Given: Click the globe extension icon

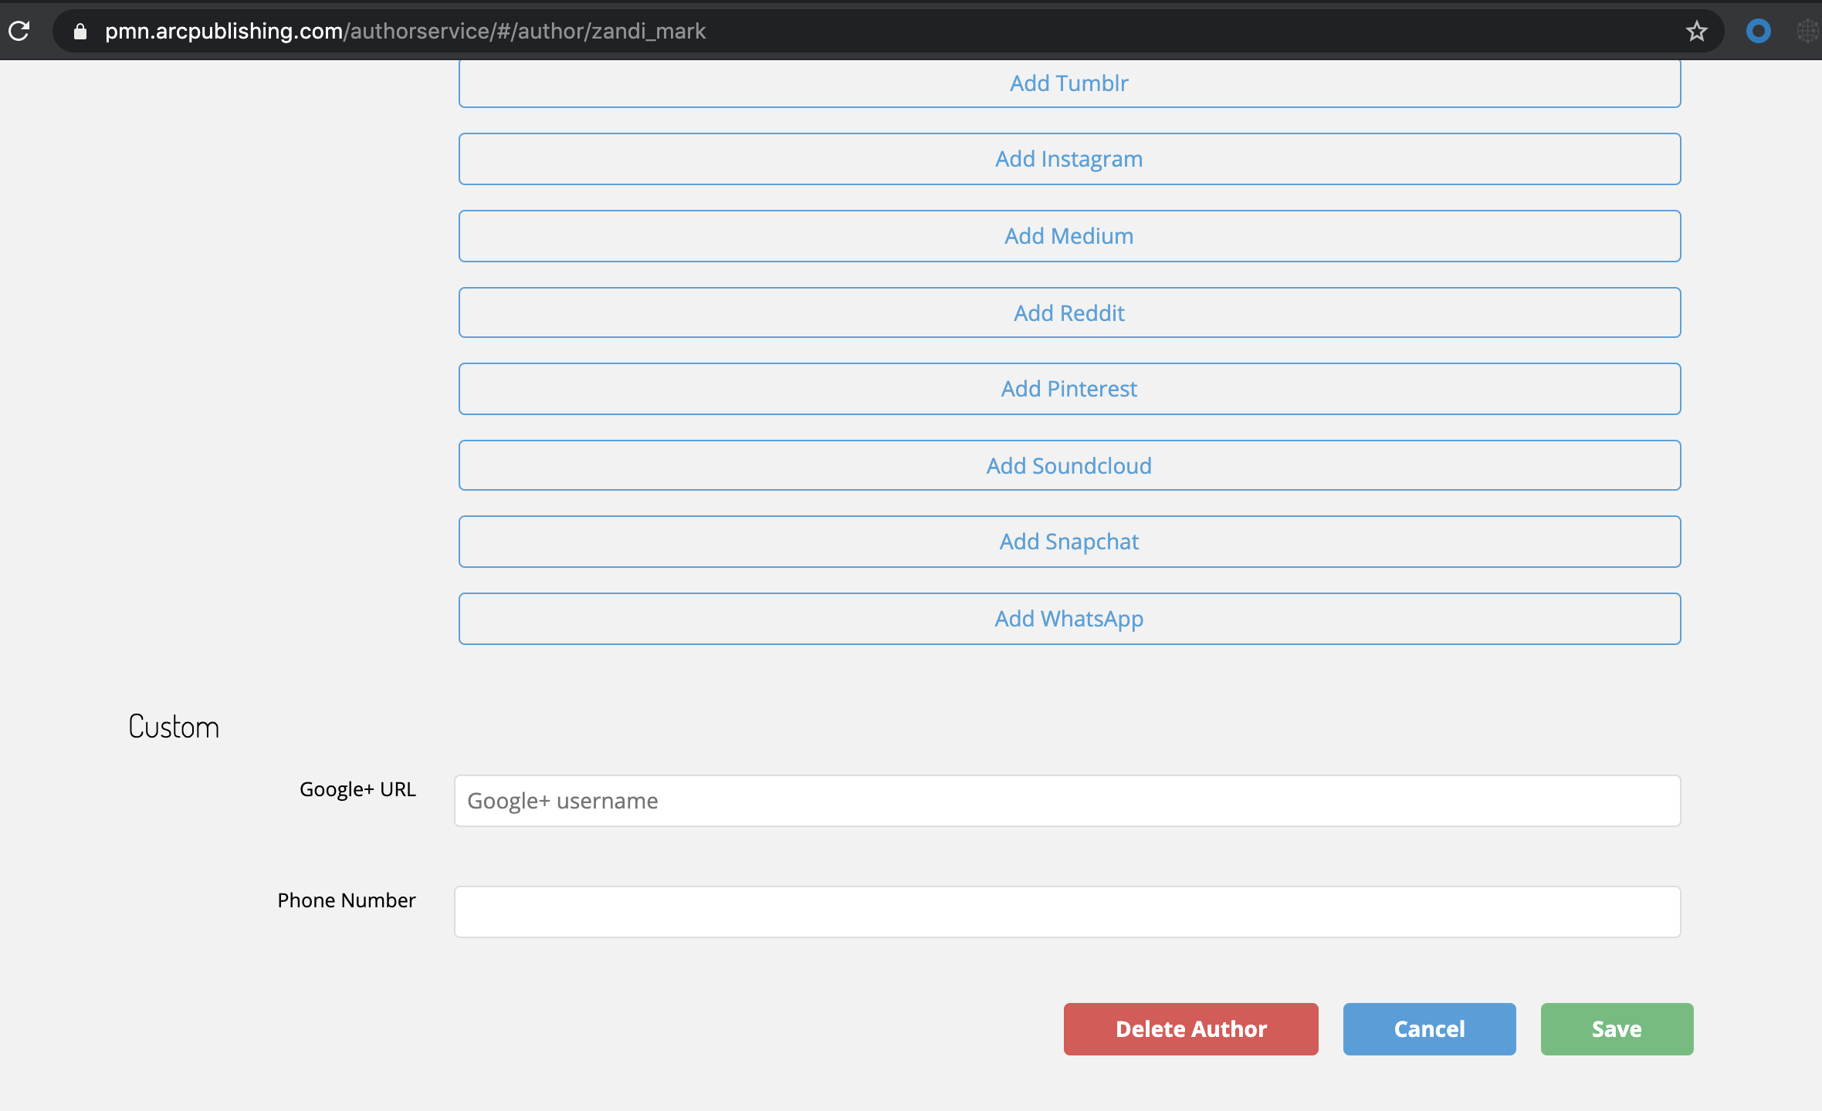Looking at the screenshot, I should [x=1809, y=31].
